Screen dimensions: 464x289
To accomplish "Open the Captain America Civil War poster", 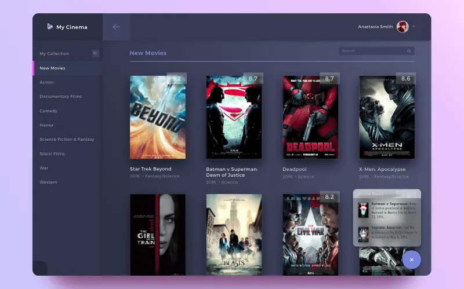I will tap(310, 235).
